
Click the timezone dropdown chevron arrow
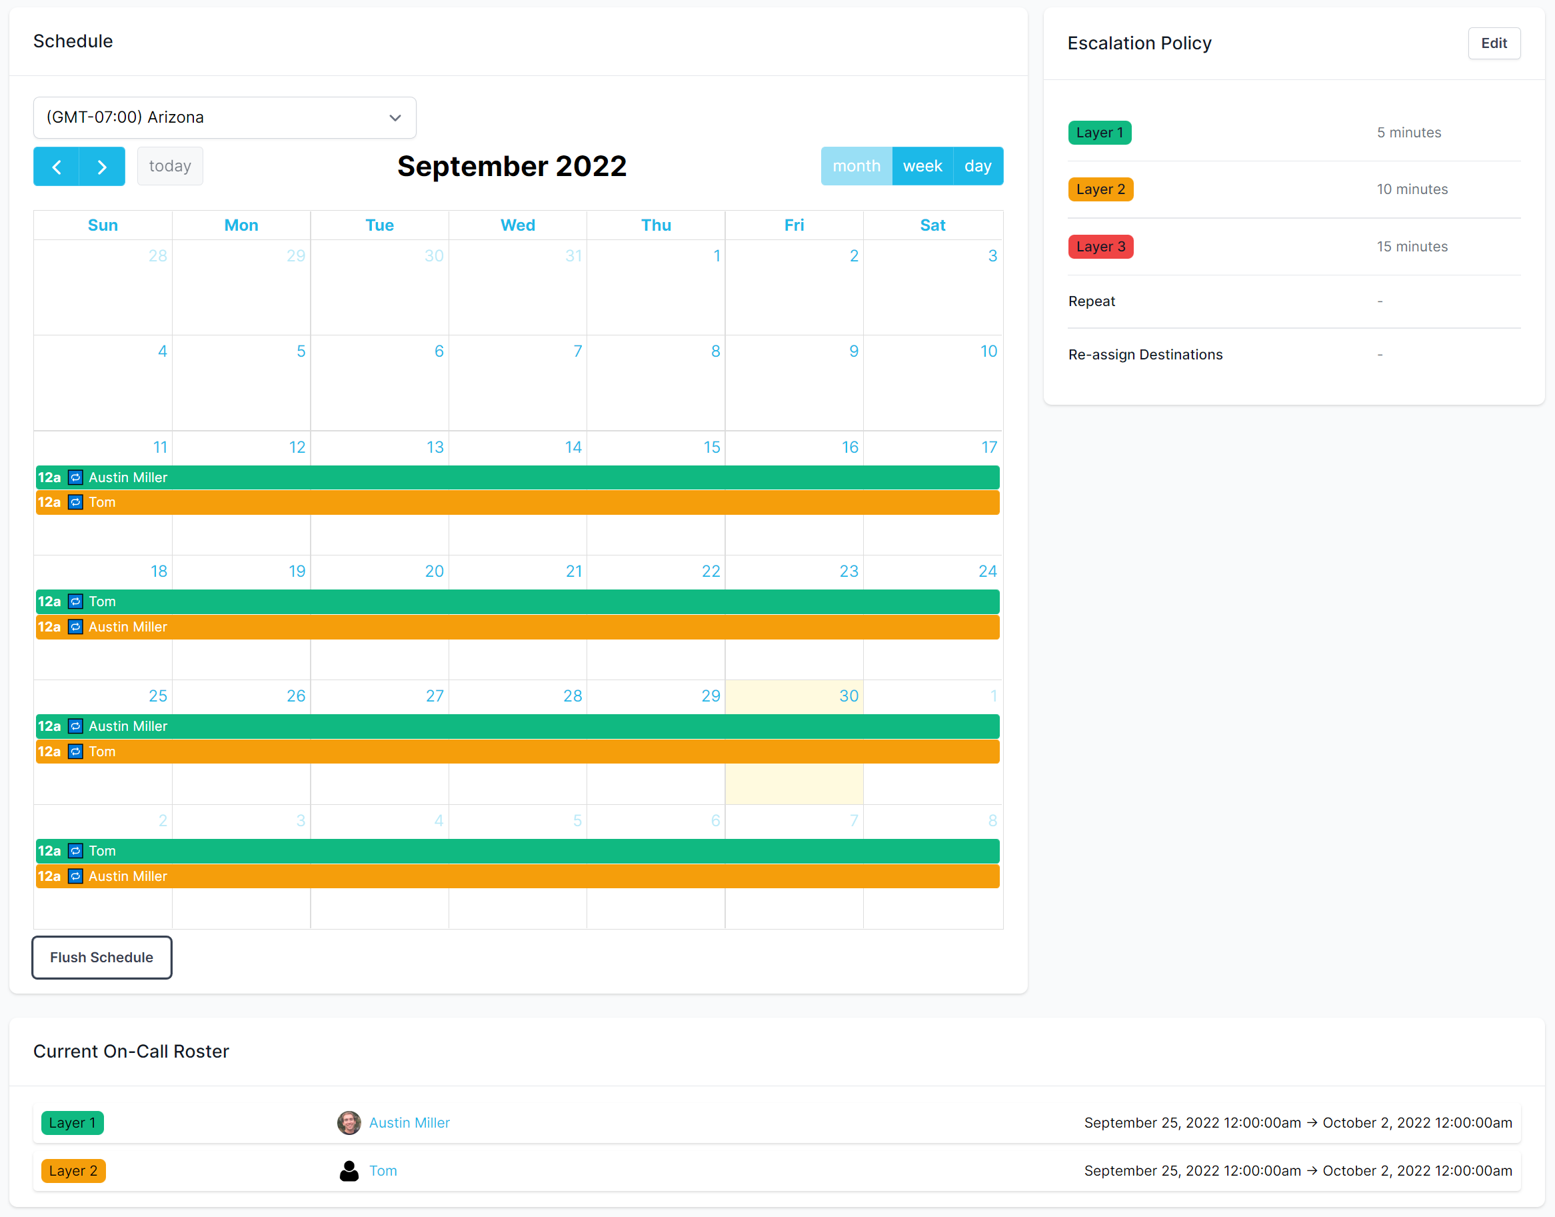tap(395, 117)
